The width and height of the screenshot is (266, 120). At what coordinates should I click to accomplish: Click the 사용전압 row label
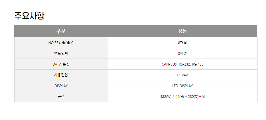[61, 75]
